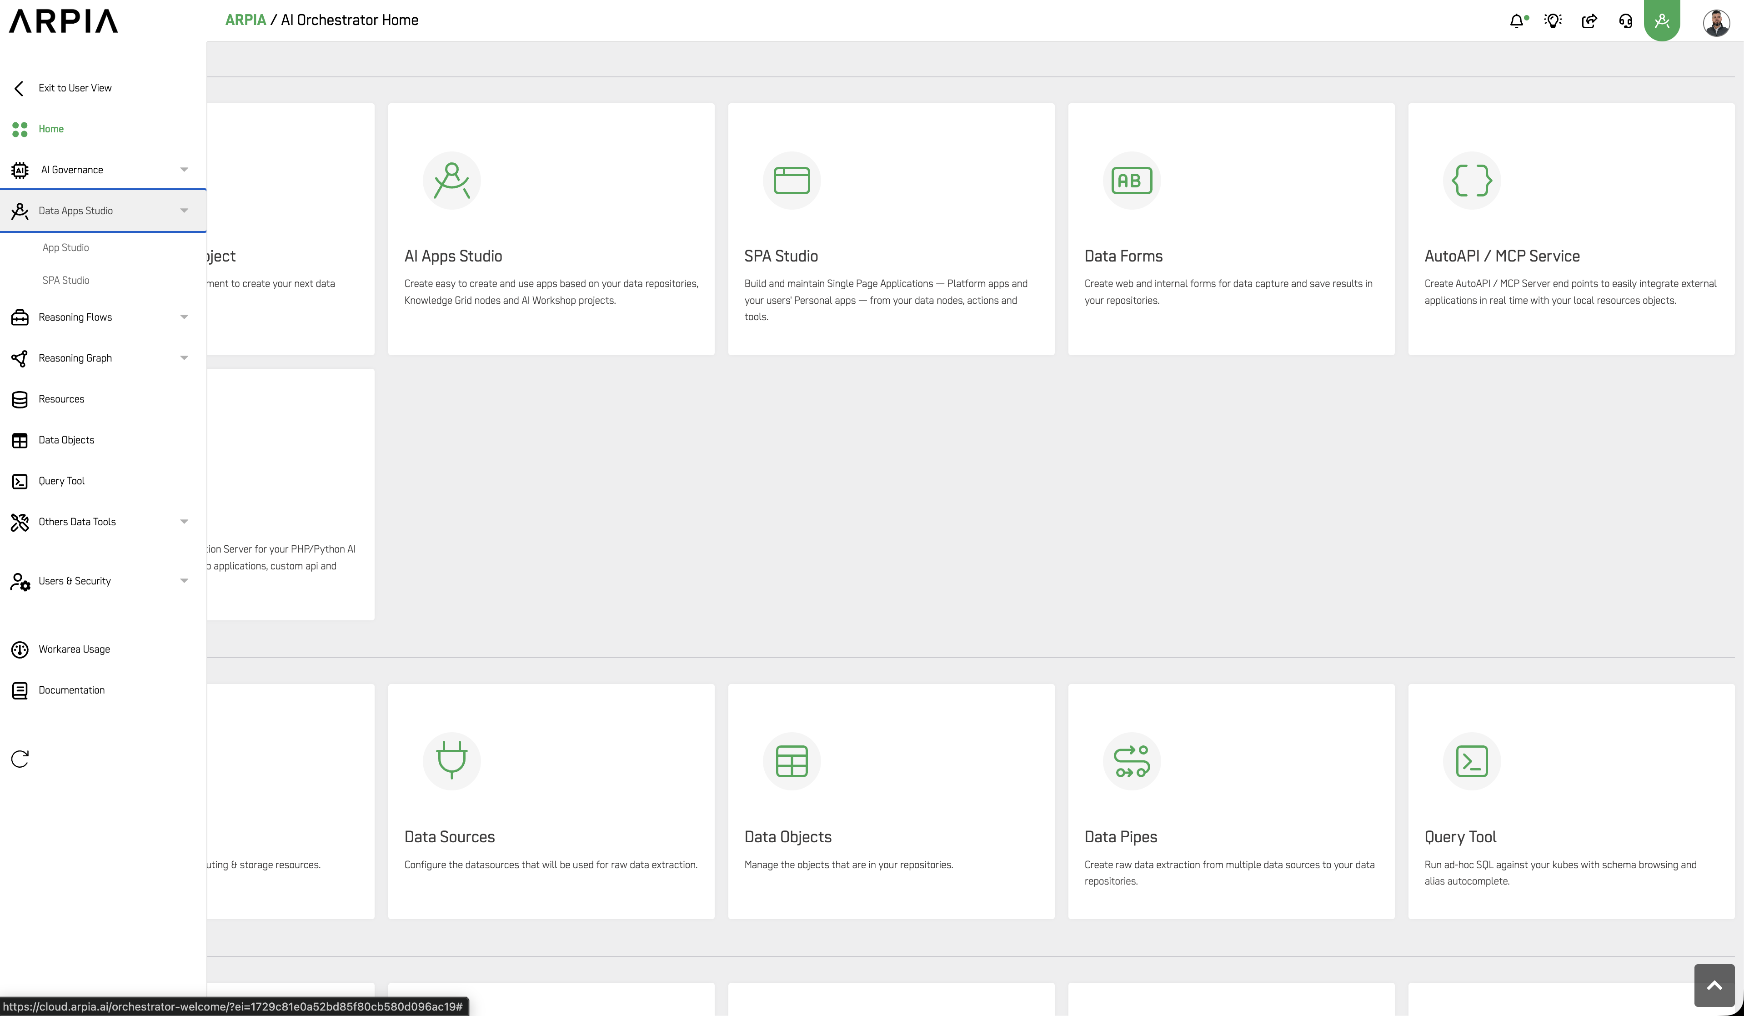Click the Reasoning Flows label
The image size is (1744, 1016).
point(75,317)
